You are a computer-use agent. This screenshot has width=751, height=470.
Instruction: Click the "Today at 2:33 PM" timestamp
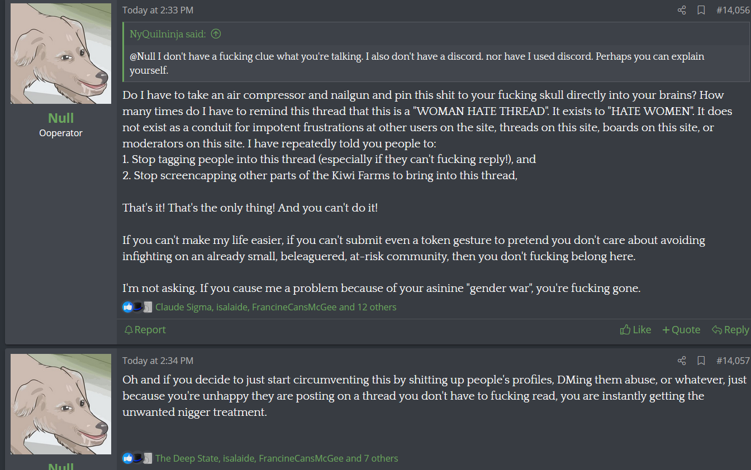158,10
